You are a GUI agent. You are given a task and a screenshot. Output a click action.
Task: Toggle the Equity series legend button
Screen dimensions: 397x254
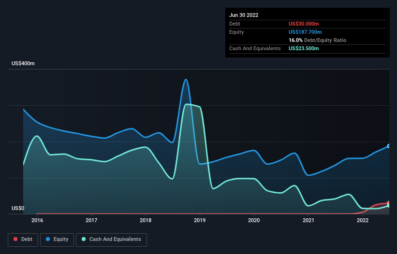click(x=57, y=240)
